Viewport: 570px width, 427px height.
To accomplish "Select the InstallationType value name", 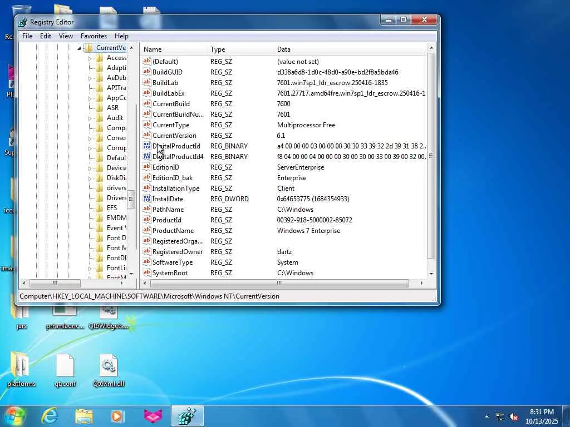I will coord(175,188).
